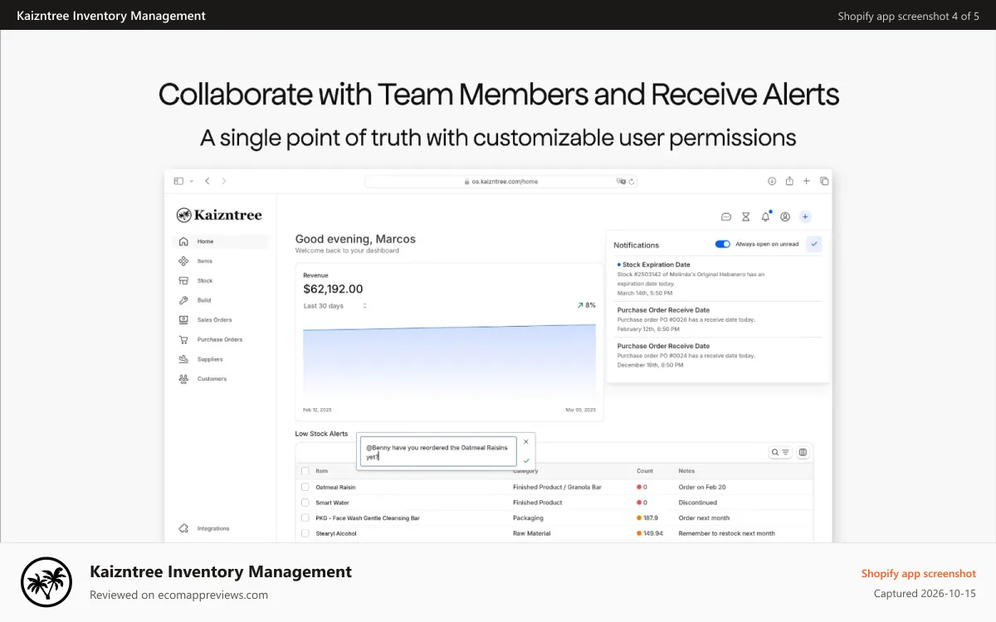996x622 pixels.
Task: Open the notifications bell icon
Action: [765, 216]
